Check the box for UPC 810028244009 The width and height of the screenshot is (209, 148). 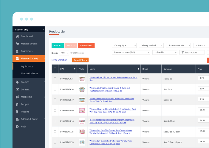pyautogui.click(x=55, y=110)
